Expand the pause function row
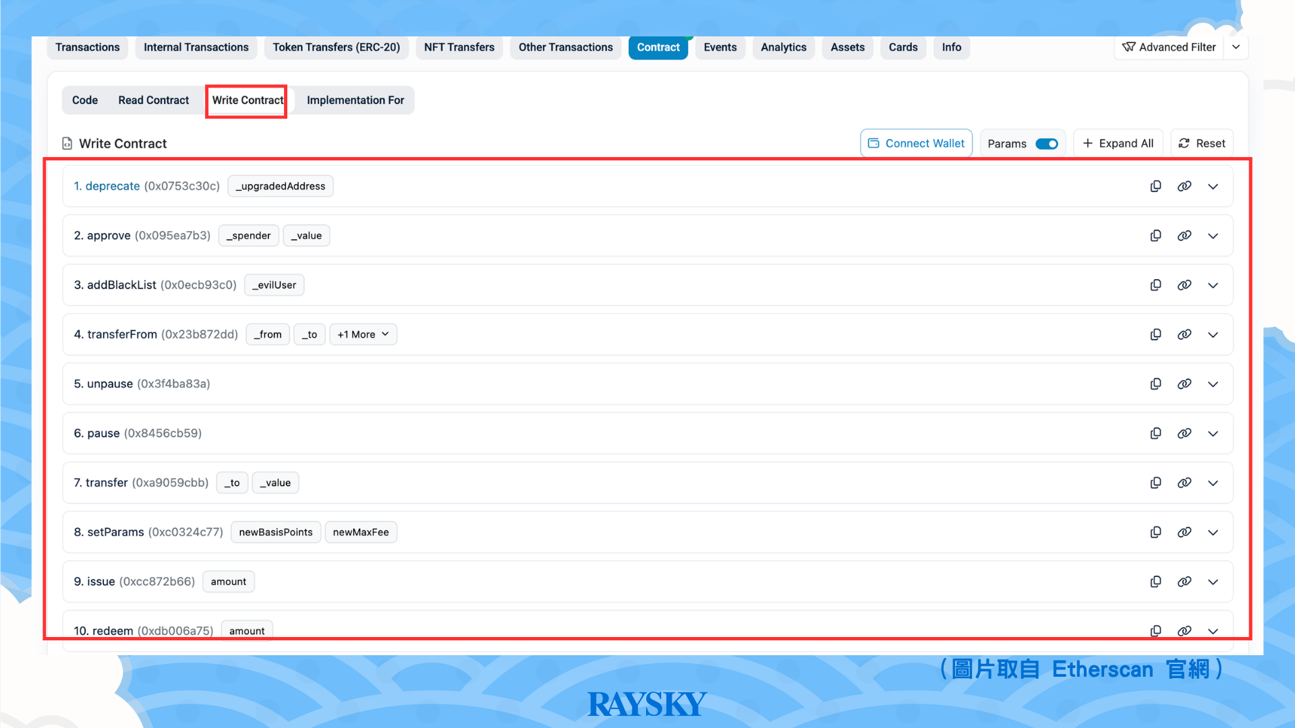1295x728 pixels. (x=1213, y=434)
